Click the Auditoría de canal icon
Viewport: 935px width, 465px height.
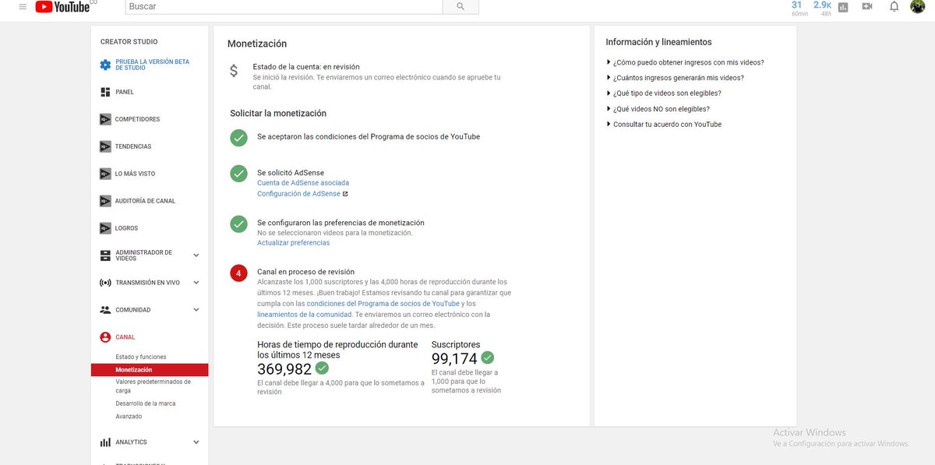(x=105, y=201)
